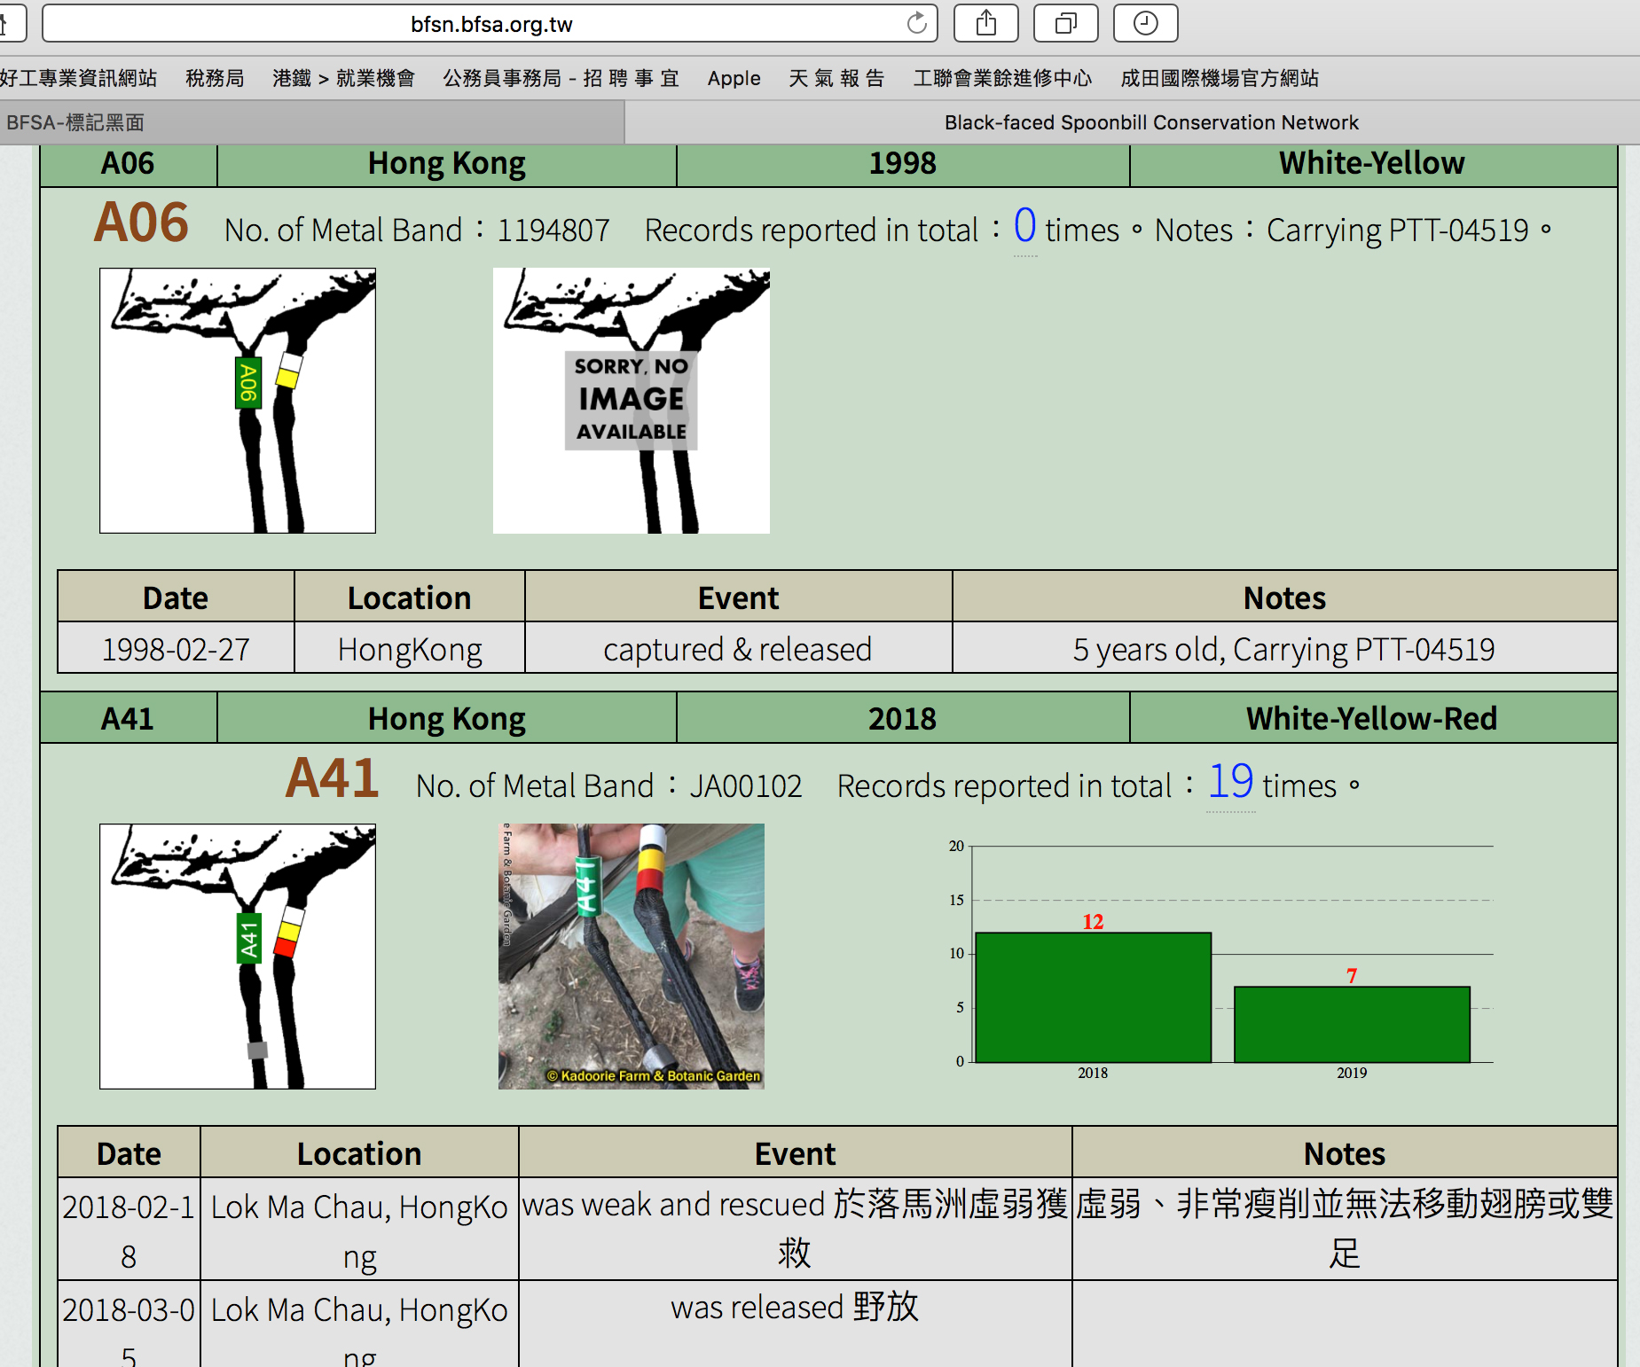Open the Apple bookmark link
The width and height of the screenshot is (1640, 1367).
pos(734,78)
